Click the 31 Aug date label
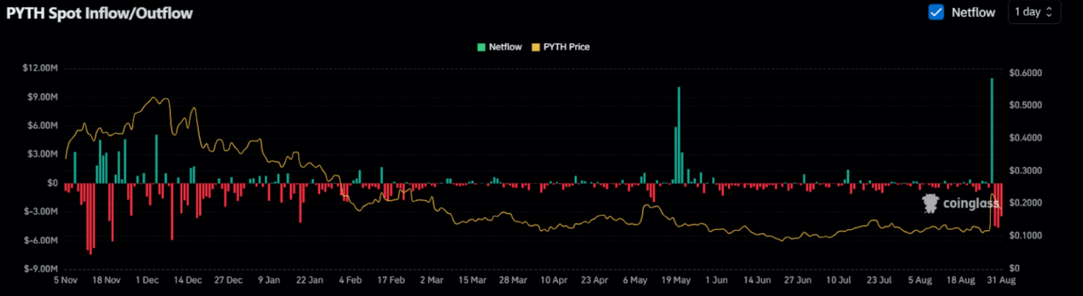Screen dimensions: 1083x296 [1002, 280]
